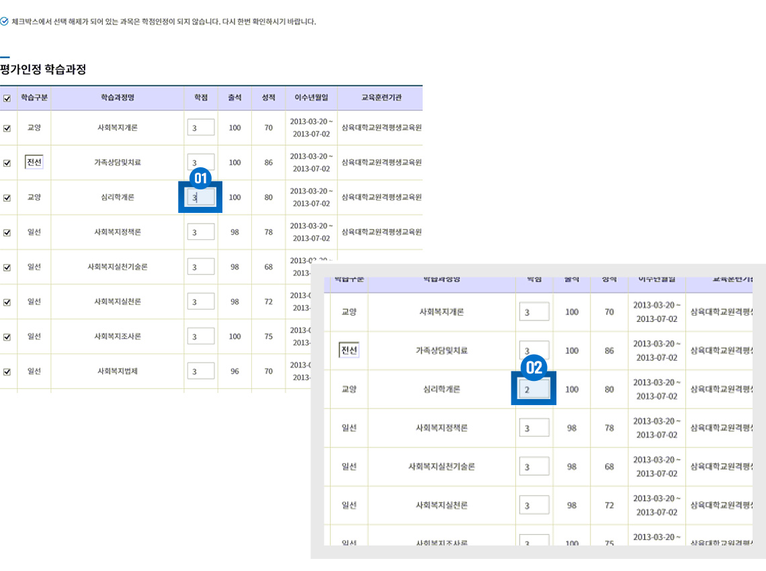The height and width of the screenshot is (571, 766).
Task: Click the 학점 column header in the main table
Action: pos(201,98)
